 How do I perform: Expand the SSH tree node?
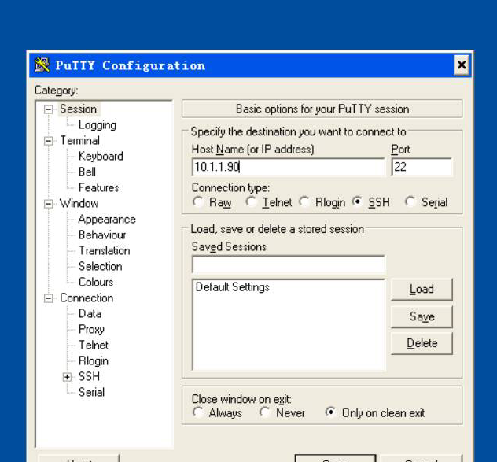point(67,377)
